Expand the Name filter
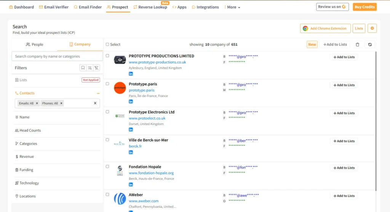The image size is (390, 212). click(57, 117)
